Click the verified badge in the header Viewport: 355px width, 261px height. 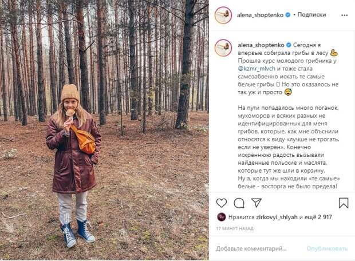[x=288, y=15]
